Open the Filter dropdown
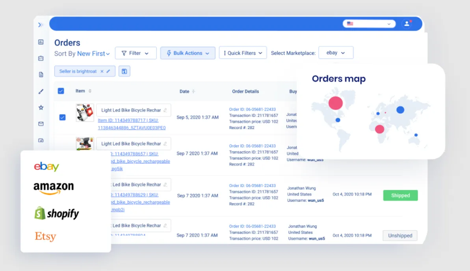The width and height of the screenshot is (470, 271). pyautogui.click(x=136, y=53)
